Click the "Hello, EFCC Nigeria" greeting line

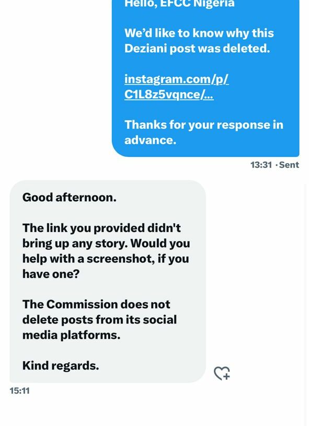click(179, 4)
